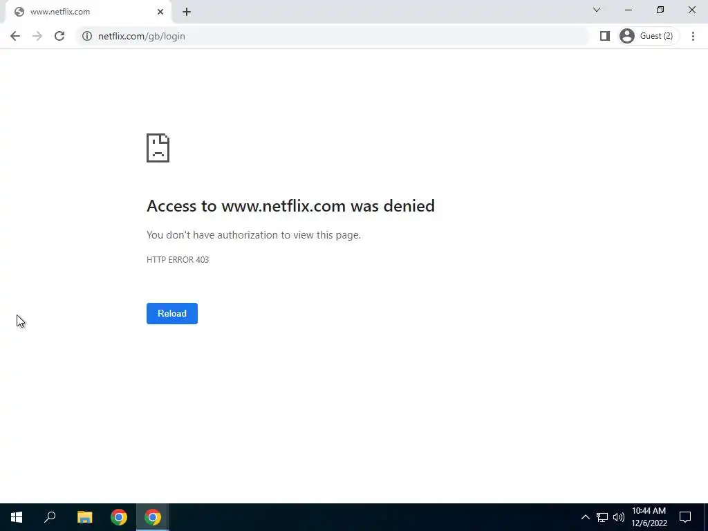708x531 pixels.
Task: Open the side panel icon
Action: (604, 36)
